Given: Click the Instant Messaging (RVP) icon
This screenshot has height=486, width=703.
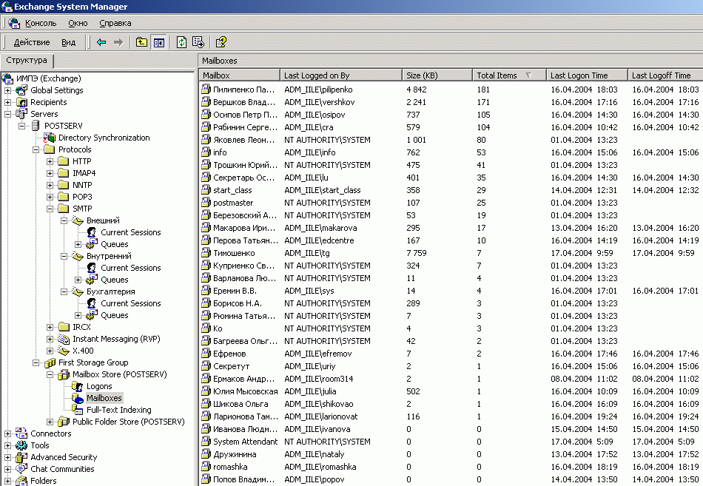Looking at the screenshot, I should coord(64,339).
